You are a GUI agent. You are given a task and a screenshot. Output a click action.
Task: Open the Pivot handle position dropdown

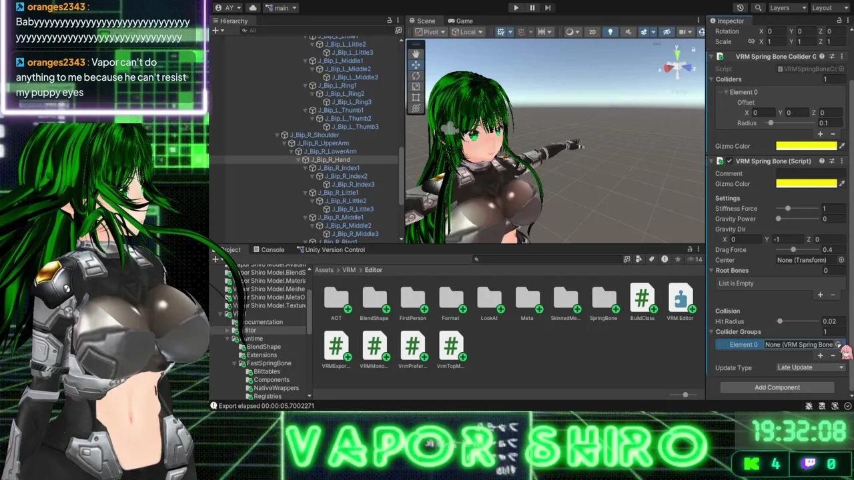pos(430,32)
